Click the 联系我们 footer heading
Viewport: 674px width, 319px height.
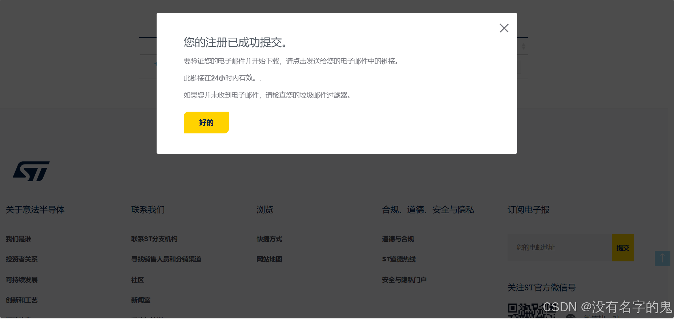[148, 210]
